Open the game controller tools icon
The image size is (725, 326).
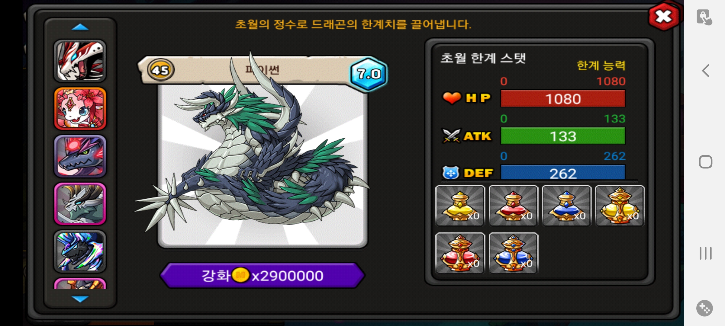coord(705,308)
